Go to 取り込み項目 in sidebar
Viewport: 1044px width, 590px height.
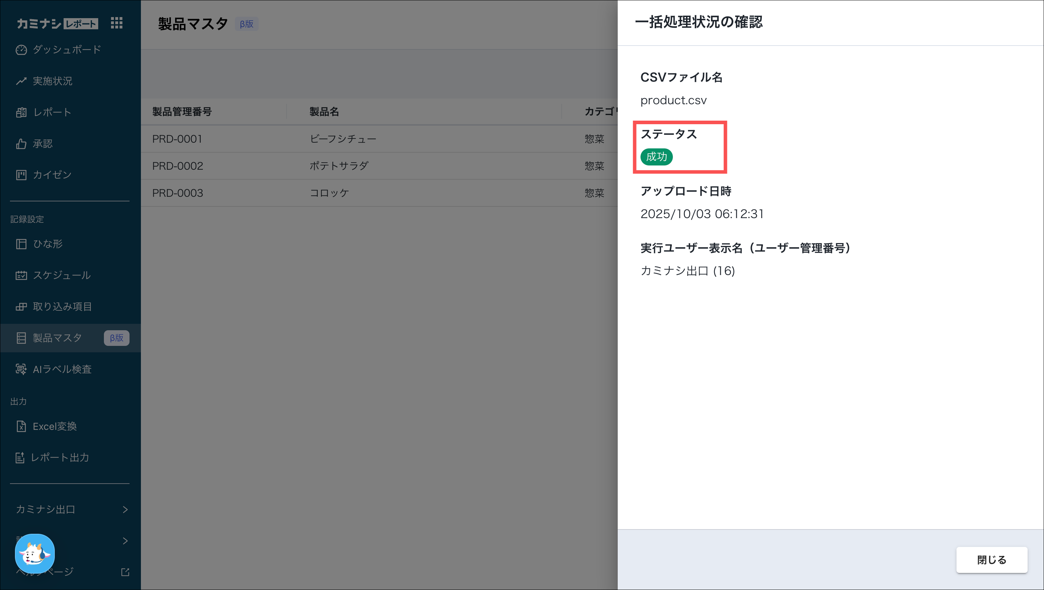[x=62, y=307]
